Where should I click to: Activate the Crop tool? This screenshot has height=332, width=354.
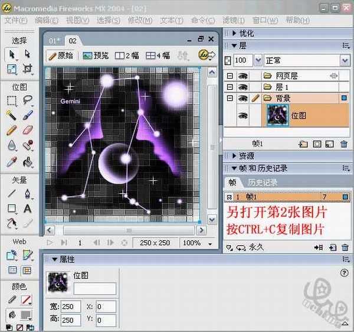tap(27, 69)
